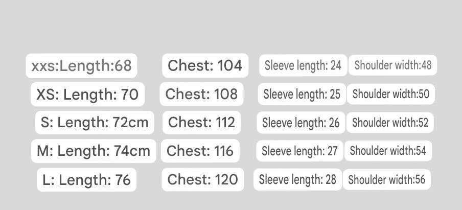Click the Sleeve length: 28 label
462x210 pixels.
[297, 180]
